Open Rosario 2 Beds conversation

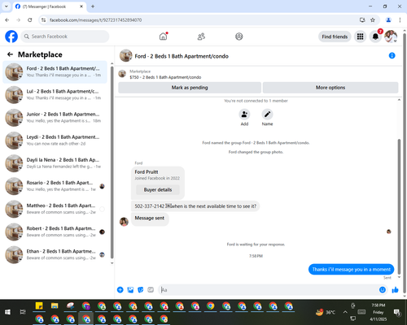point(55,186)
